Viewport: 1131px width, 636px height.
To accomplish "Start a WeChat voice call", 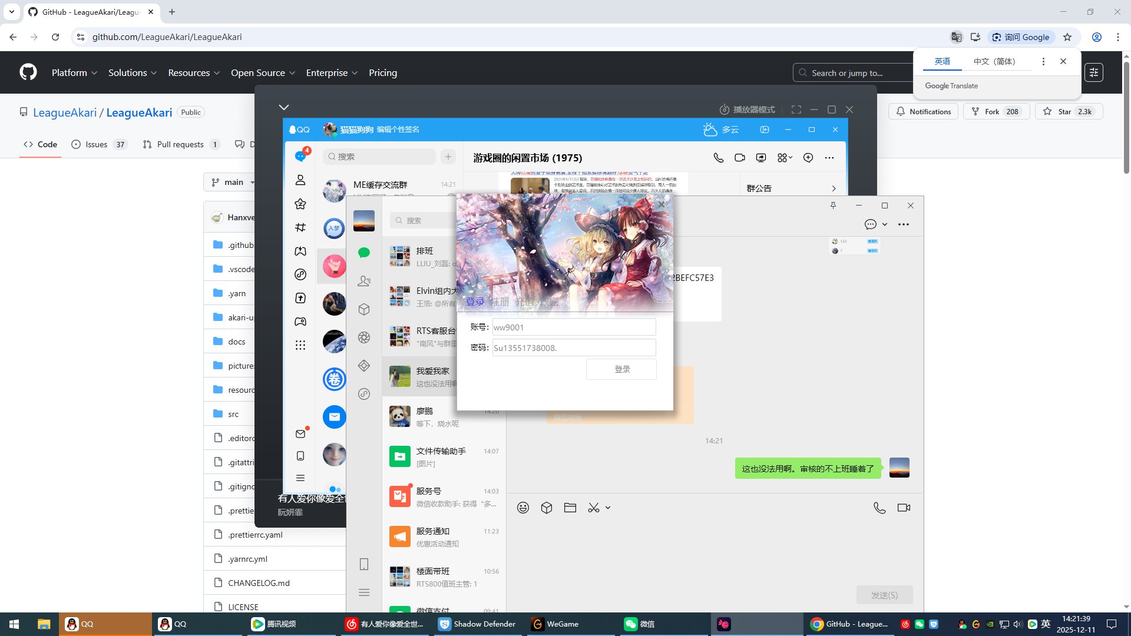I will coord(879,508).
